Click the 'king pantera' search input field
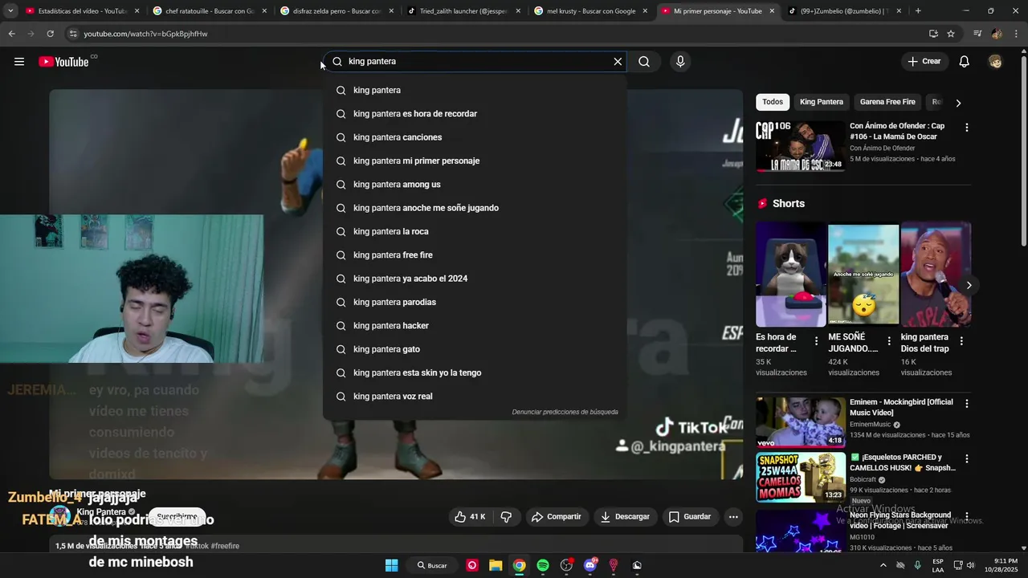 point(474,62)
